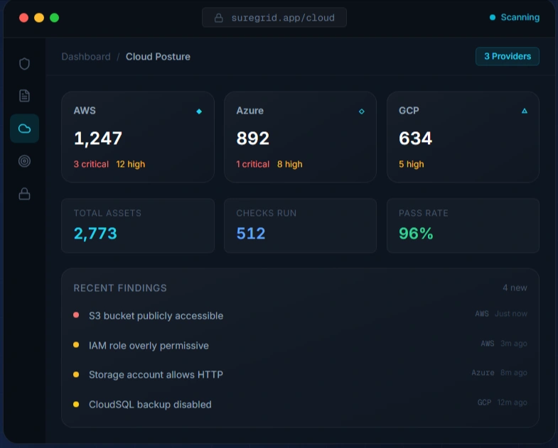Open the S3 bucket publicly accessible finding
The width and height of the screenshot is (558, 448).
[156, 316]
